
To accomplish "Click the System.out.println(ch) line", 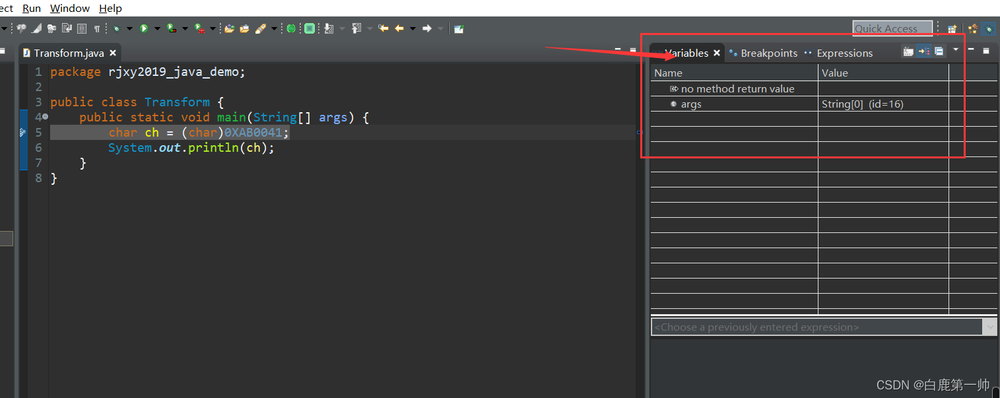I will [x=191, y=147].
